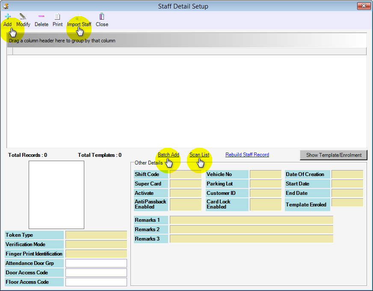Click the Attendance Door Grp field
The height and width of the screenshot is (291, 373).
coord(96,263)
